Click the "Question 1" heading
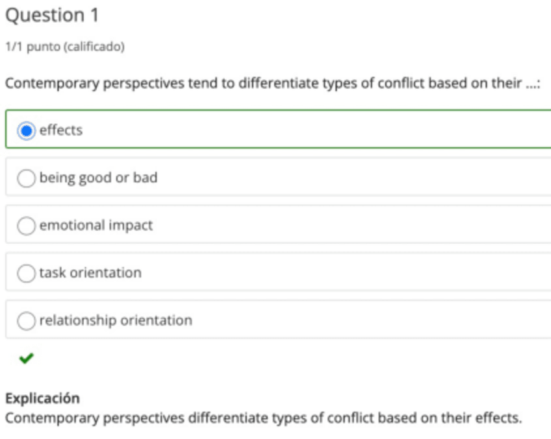 tap(53, 15)
